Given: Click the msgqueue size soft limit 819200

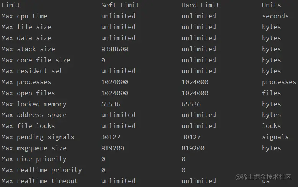Looking at the screenshot, I should (113, 148).
